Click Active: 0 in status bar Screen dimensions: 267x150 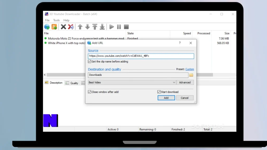click(x=113, y=129)
